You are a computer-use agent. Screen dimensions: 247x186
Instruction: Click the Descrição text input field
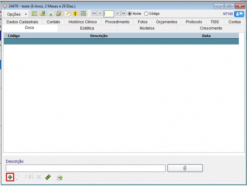(86, 168)
